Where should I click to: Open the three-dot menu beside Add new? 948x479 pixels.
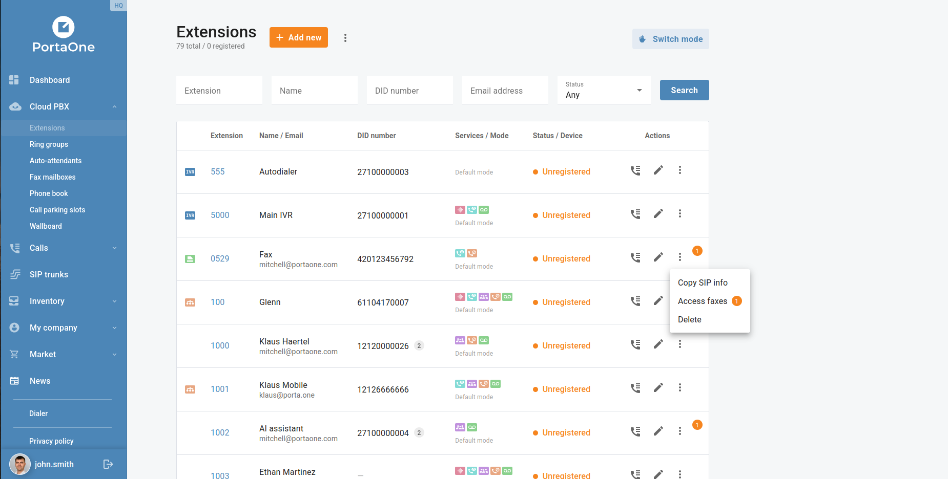pos(345,38)
